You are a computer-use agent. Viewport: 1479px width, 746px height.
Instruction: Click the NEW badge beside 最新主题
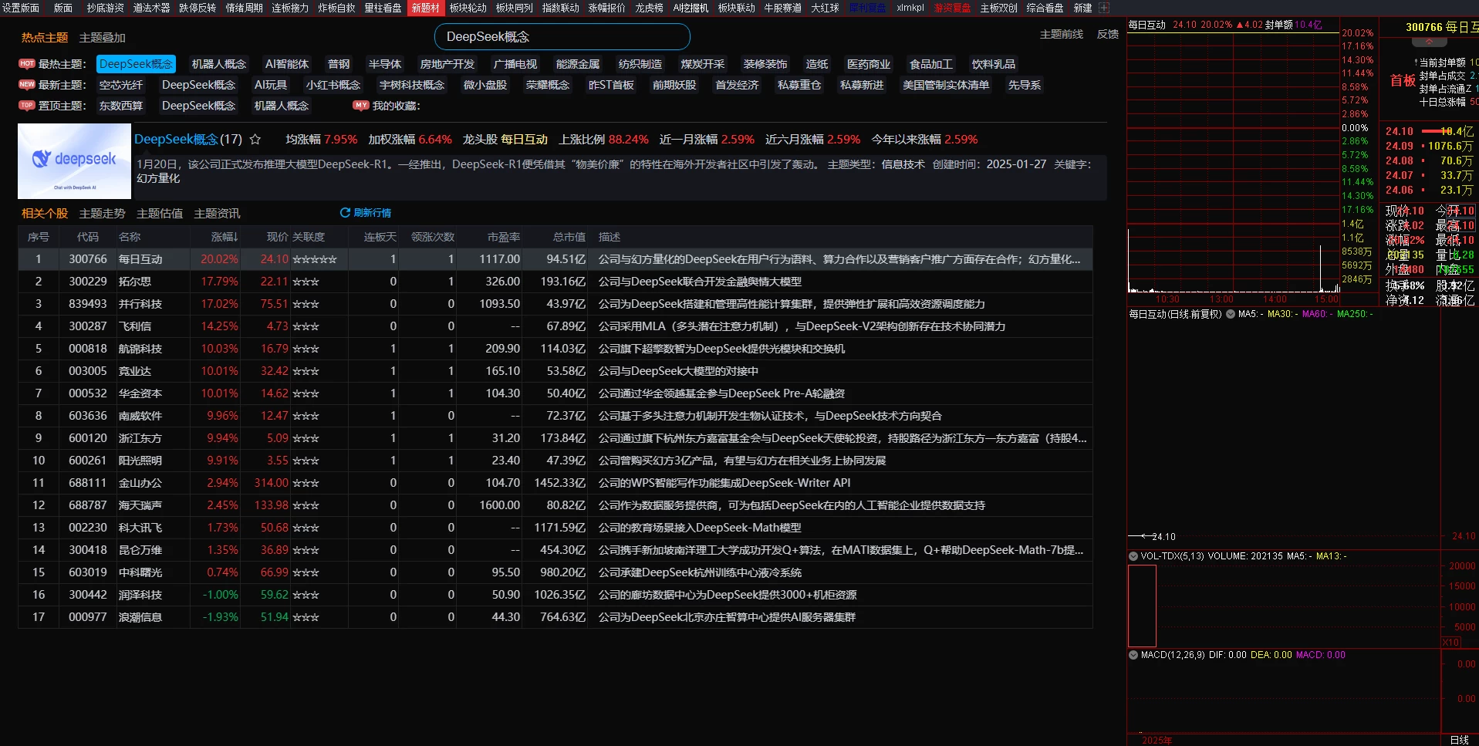coord(27,85)
